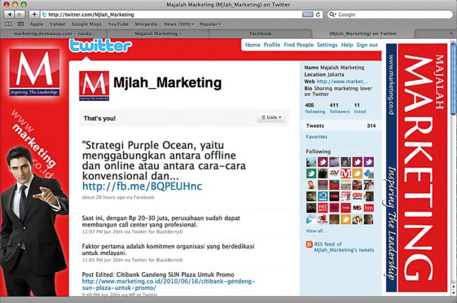This screenshot has height=303, width=457.
Task: Switch to the Facebook tab
Action: pyautogui.click(x=260, y=33)
